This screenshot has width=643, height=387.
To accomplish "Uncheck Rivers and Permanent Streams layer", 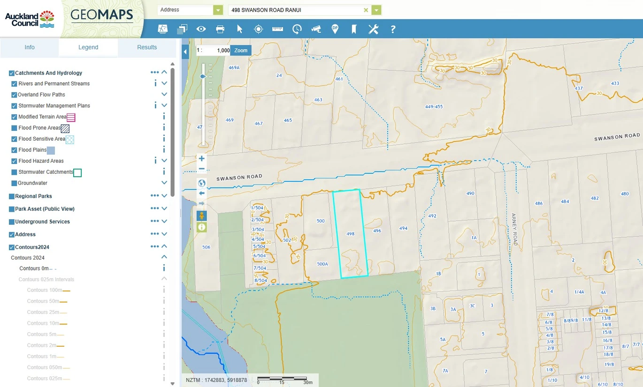I will point(14,84).
